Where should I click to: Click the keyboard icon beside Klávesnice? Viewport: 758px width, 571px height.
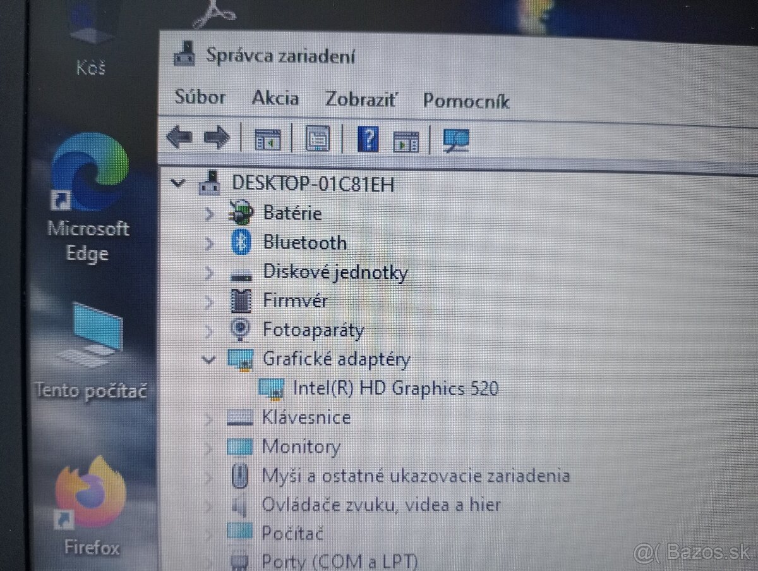[x=240, y=417]
